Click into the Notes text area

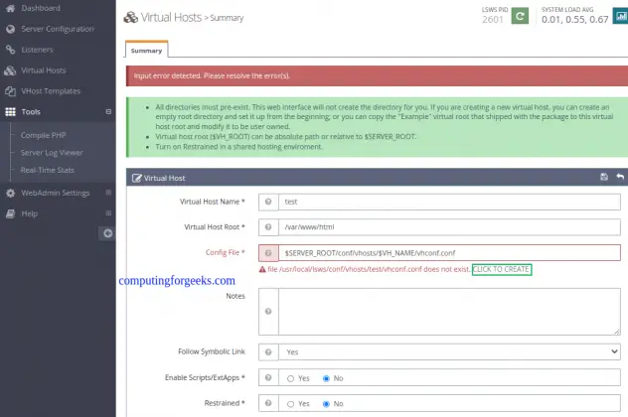449,311
